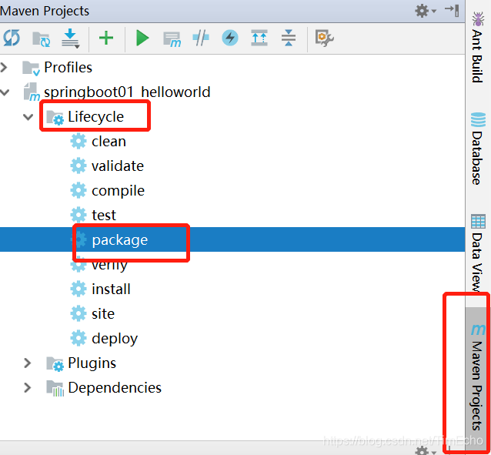491x455 pixels.
Task: Expand the Dependencies node arrow
Action: 28,387
